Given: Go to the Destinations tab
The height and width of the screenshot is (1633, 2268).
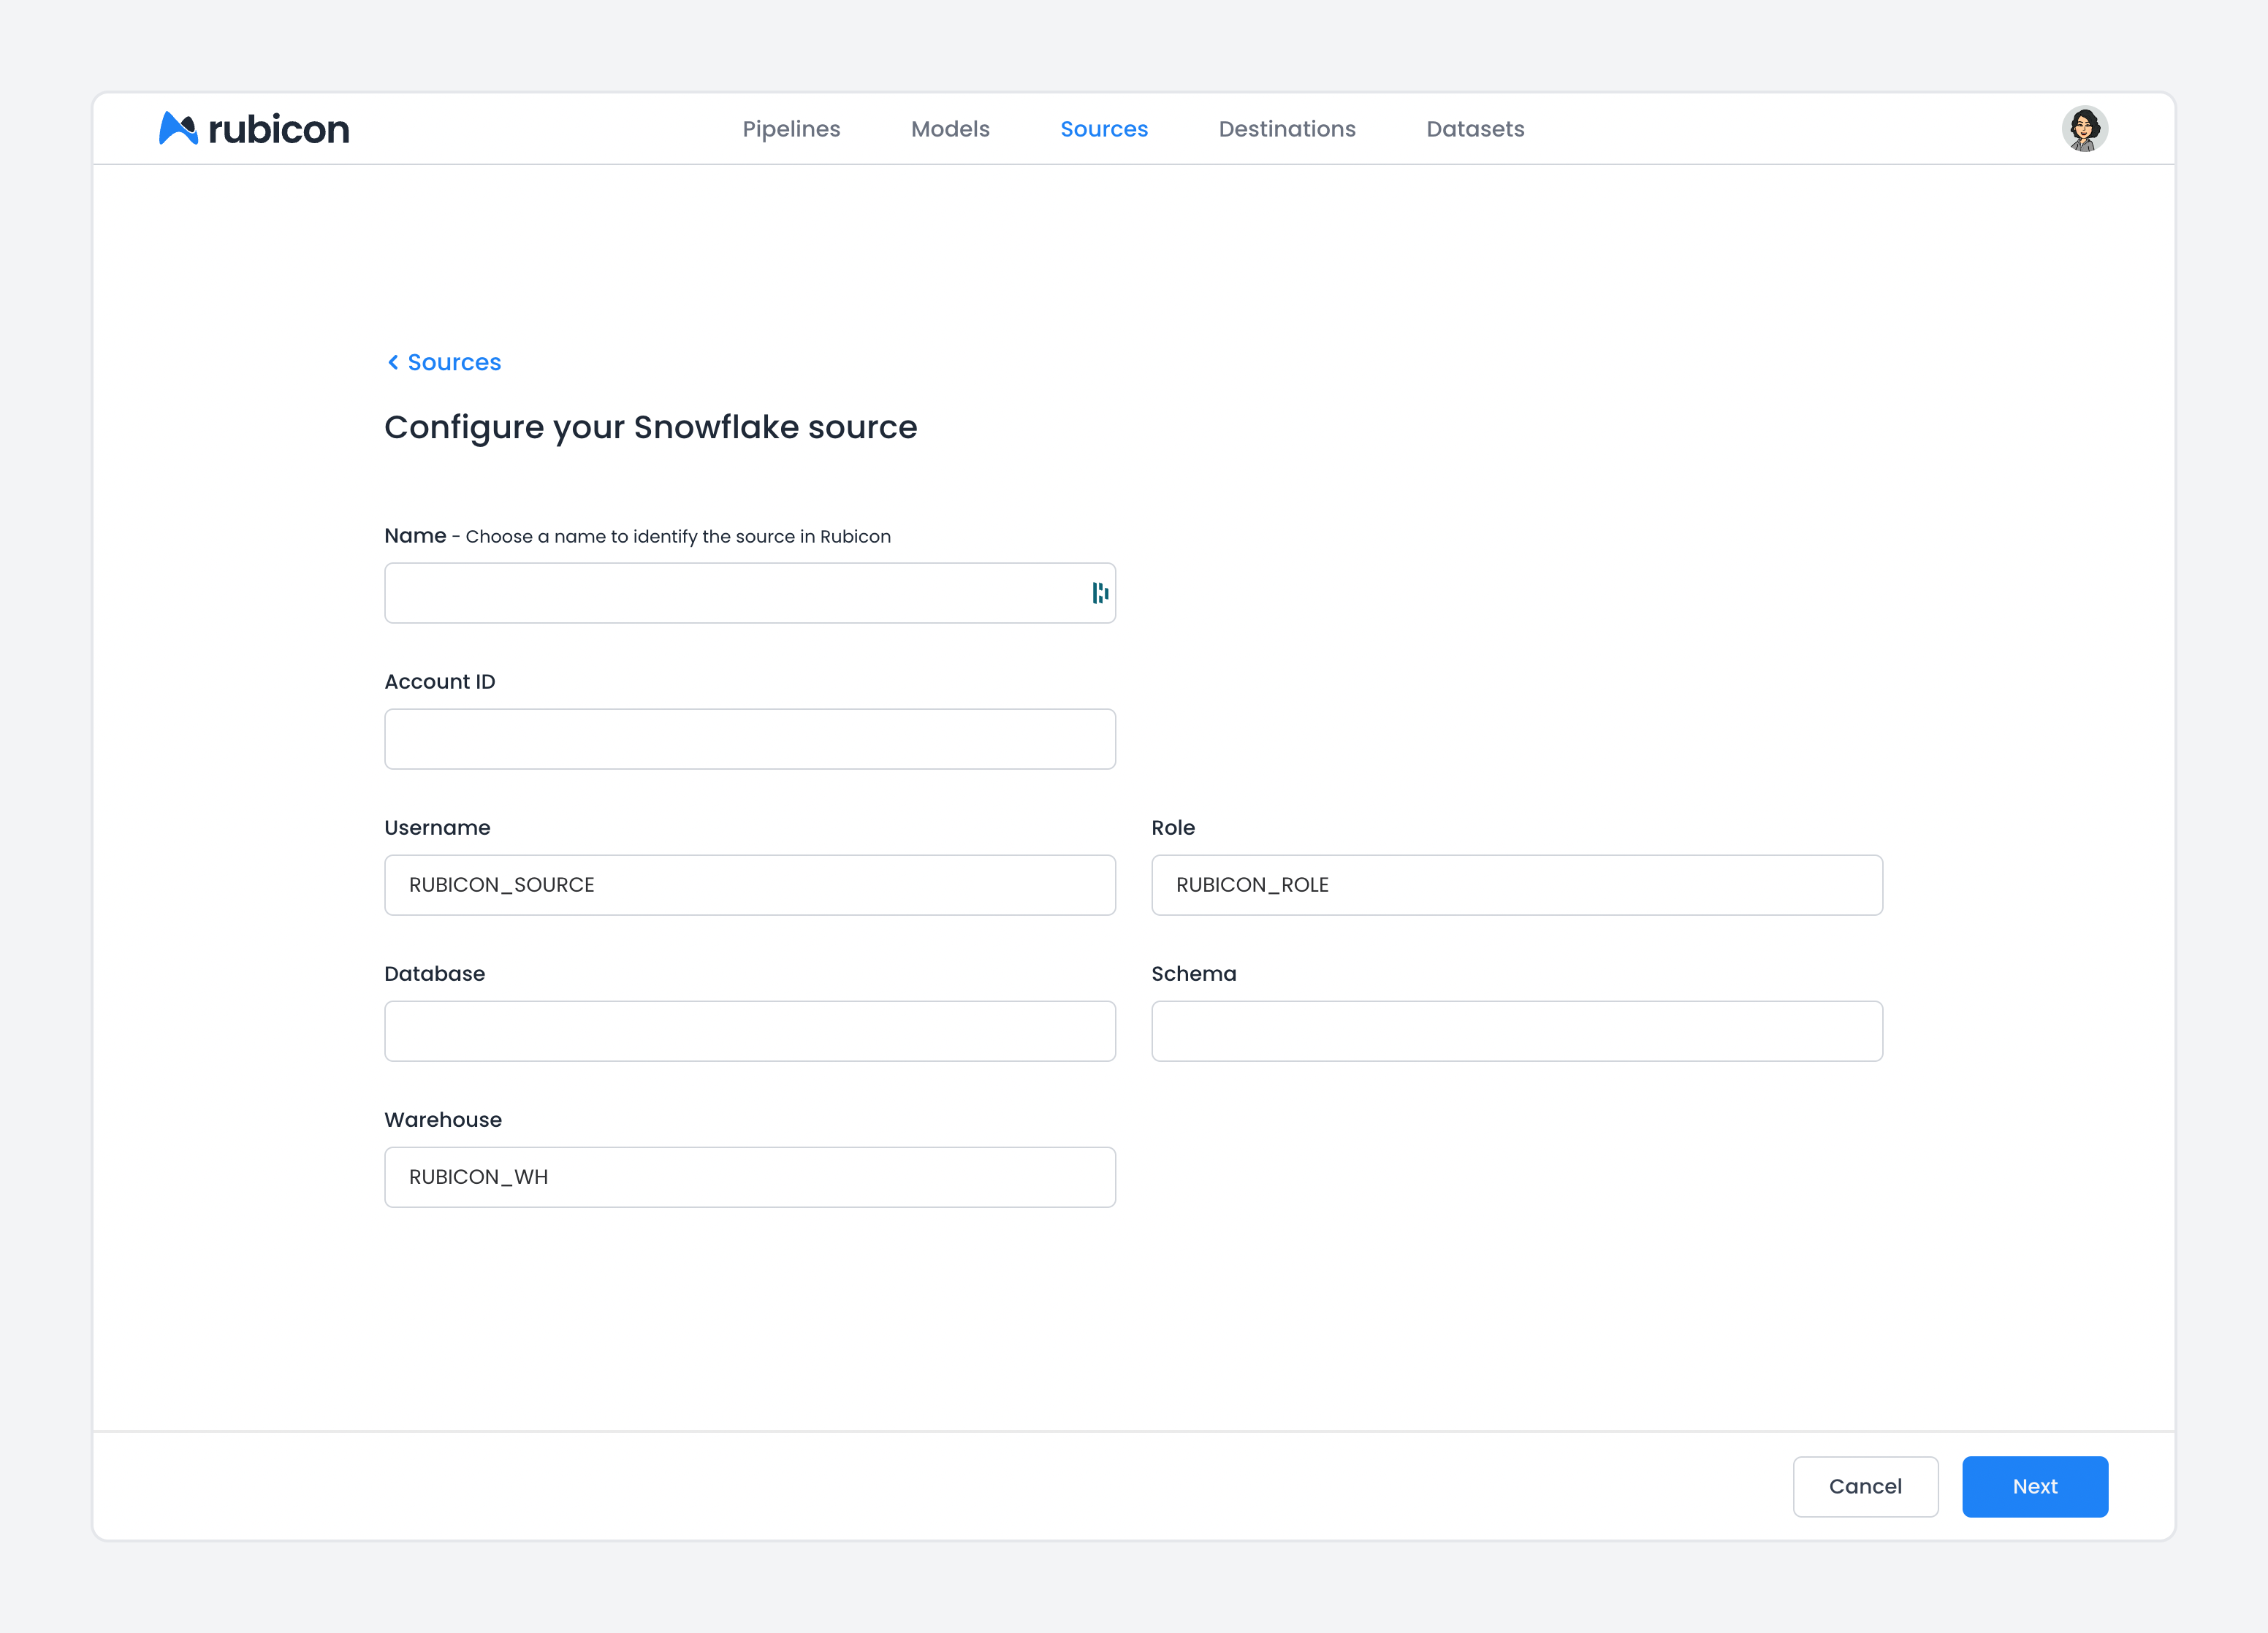Looking at the screenshot, I should [1287, 129].
